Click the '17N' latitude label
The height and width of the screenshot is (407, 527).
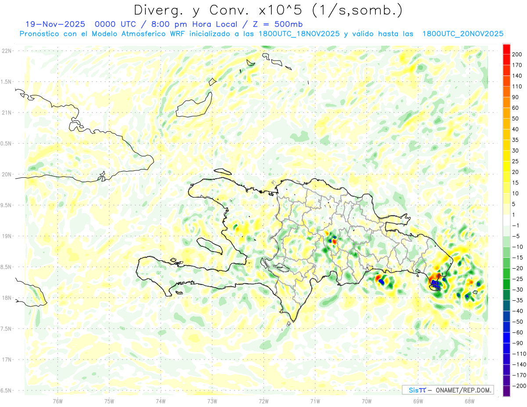point(6,360)
